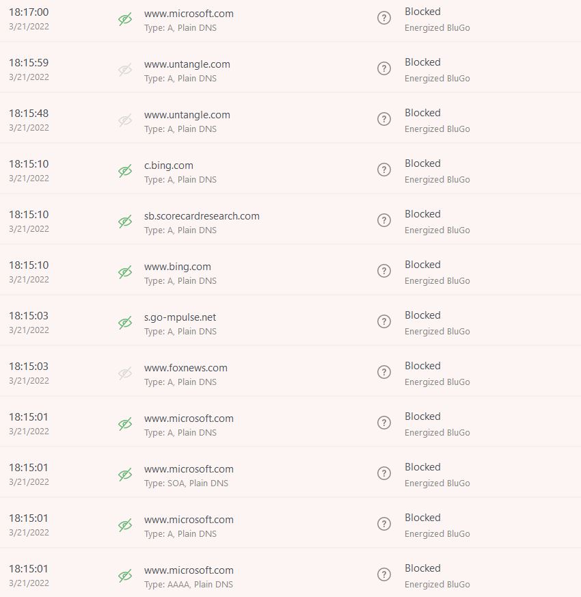
Task: Toggle the crossed-eye icon beside s.go-mpulse.net
Action: [x=125, y=321]
